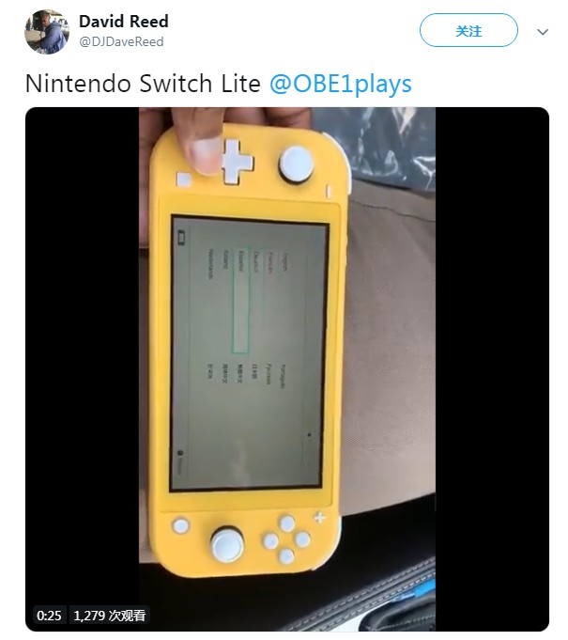Click the David Reed display name
The image size is (568, 640).
point(124,22)
